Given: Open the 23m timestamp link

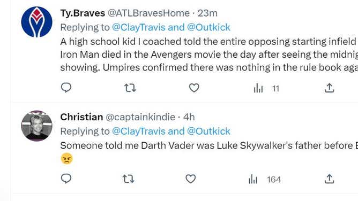Looking at the screenshot, I should pos(207,13).
